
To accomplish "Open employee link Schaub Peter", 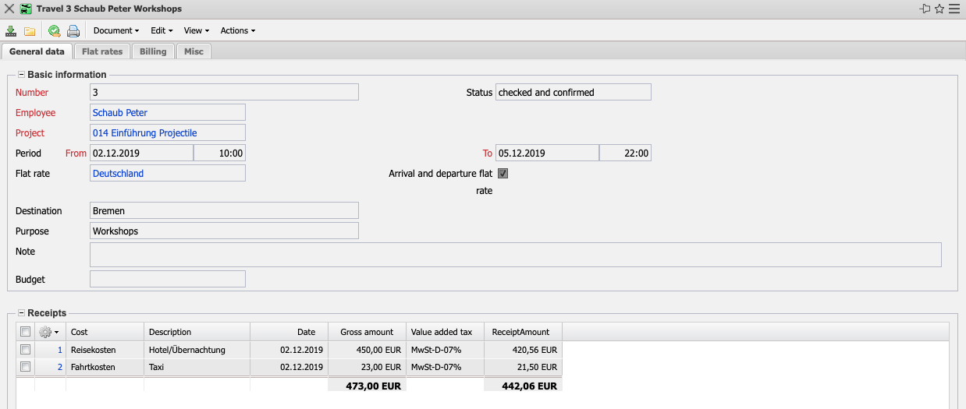I will click(x=120, y=113).
